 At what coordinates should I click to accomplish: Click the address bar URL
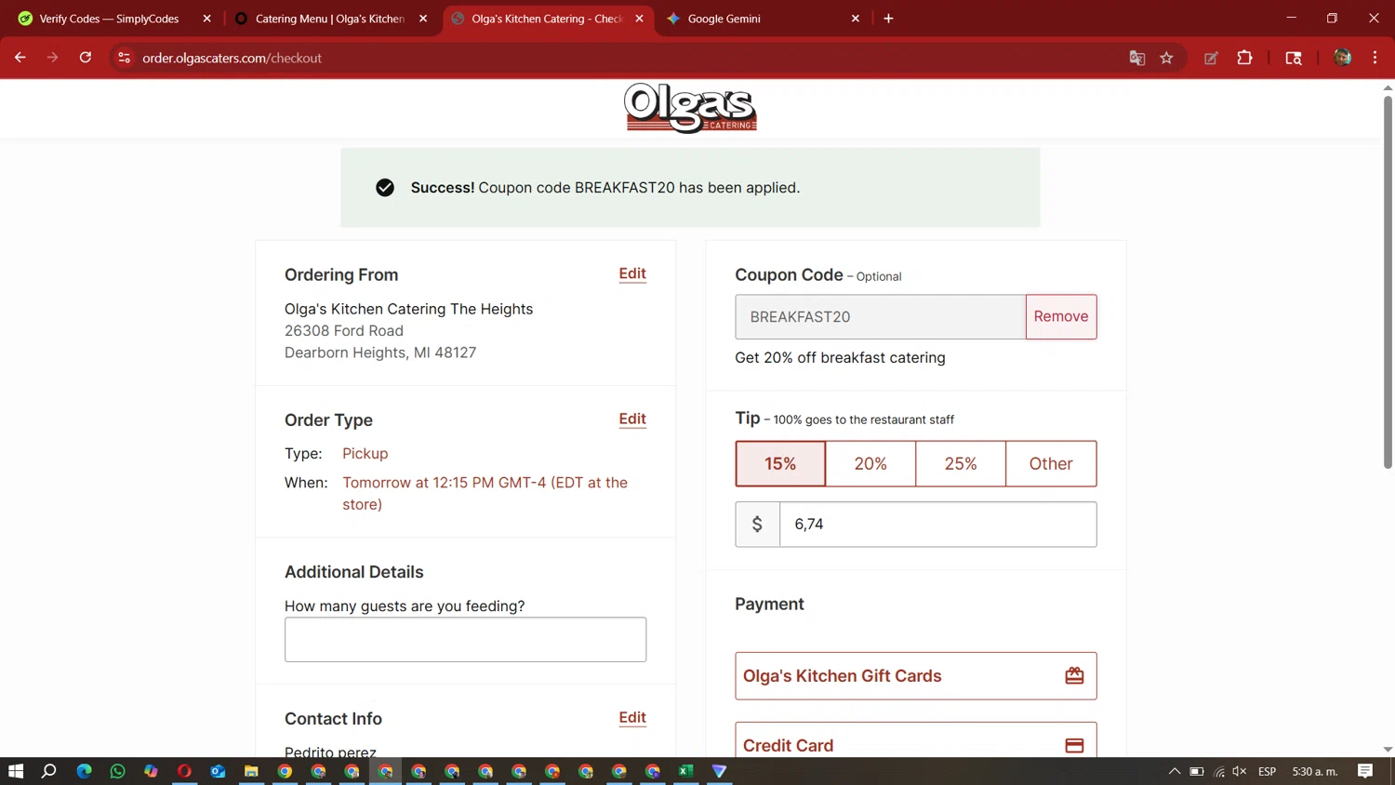pos(232,58)
